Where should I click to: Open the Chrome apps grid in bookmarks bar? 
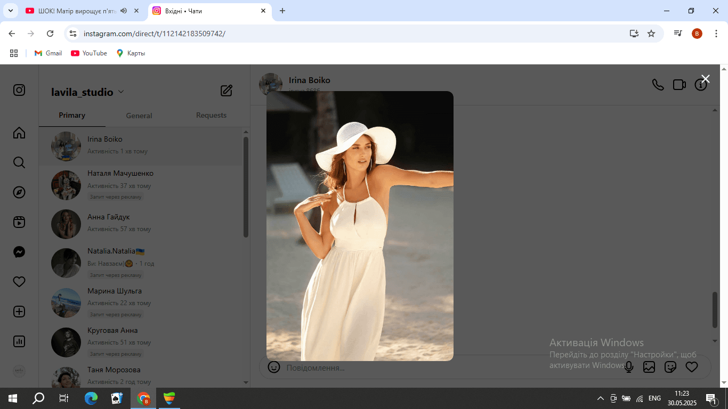click(14, 53)
